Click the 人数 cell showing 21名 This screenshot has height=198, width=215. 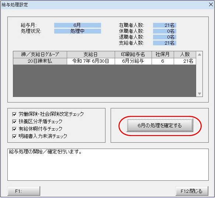click(x=185, y=61)
